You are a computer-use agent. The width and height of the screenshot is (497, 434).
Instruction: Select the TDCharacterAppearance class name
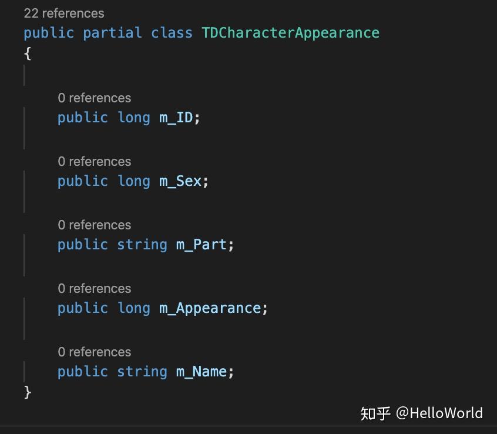(x=290, y=33)
